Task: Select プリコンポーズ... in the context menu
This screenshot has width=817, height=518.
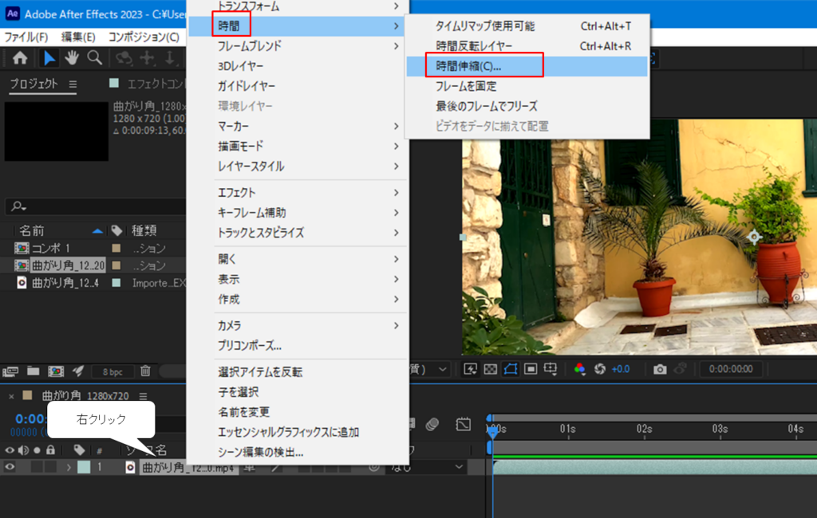Action: 250,346
